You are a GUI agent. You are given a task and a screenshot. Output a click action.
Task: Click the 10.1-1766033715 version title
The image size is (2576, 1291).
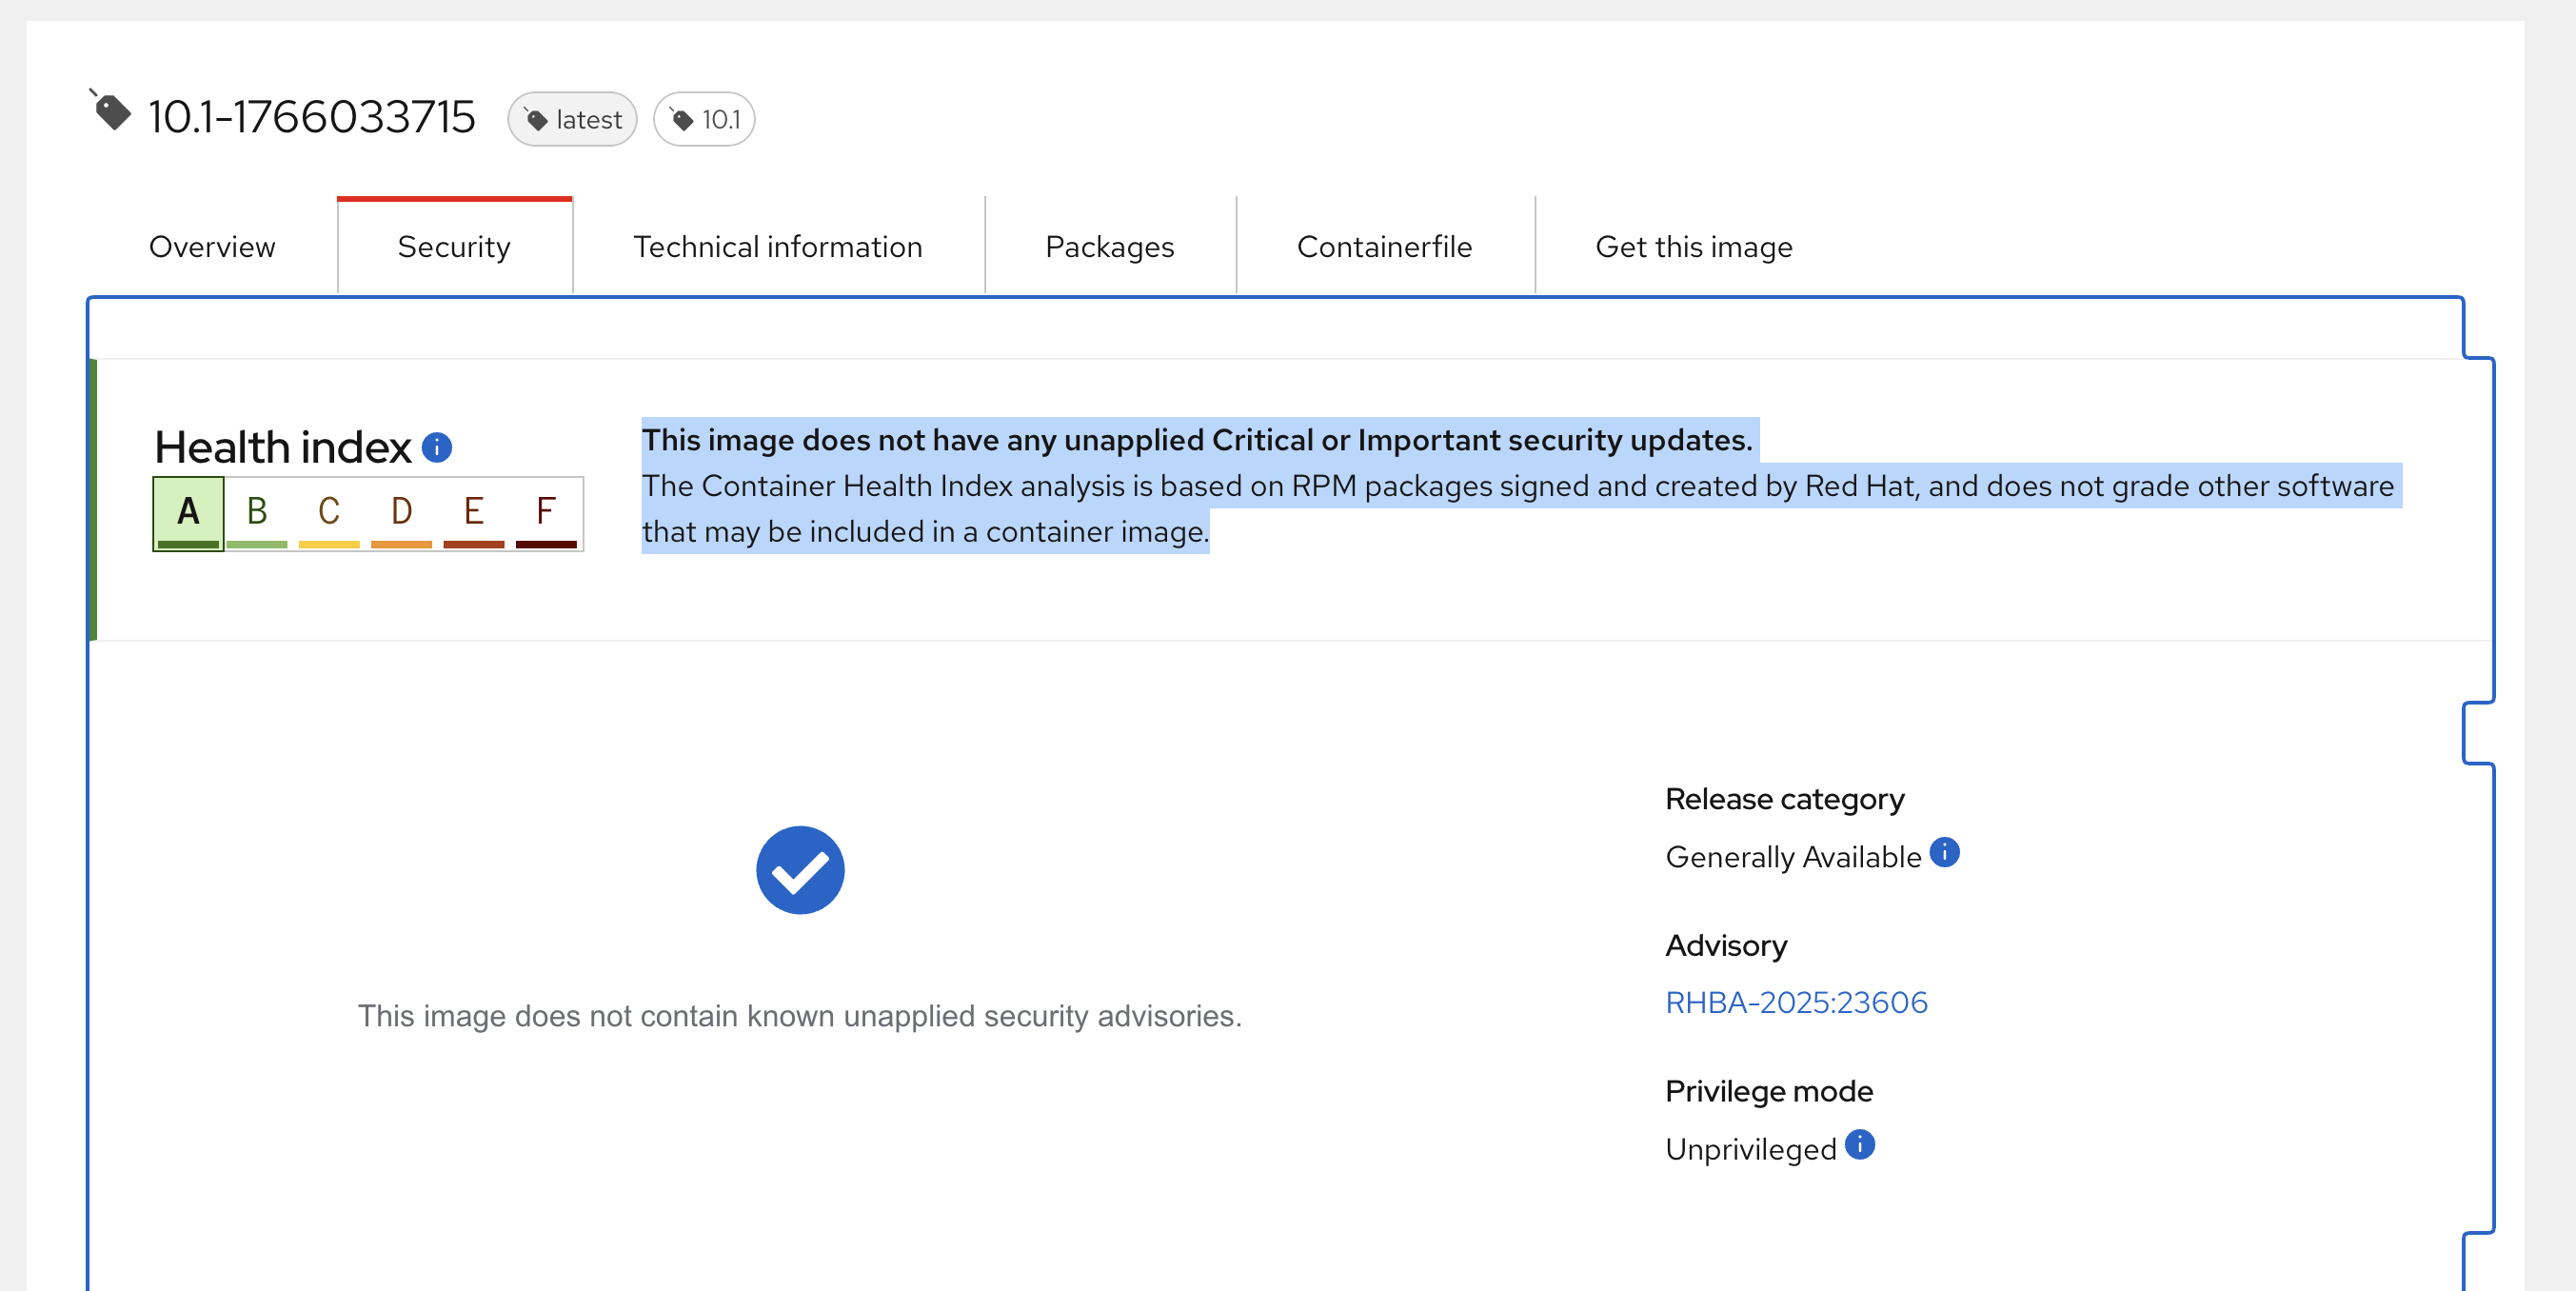click(x=311, y=117)
